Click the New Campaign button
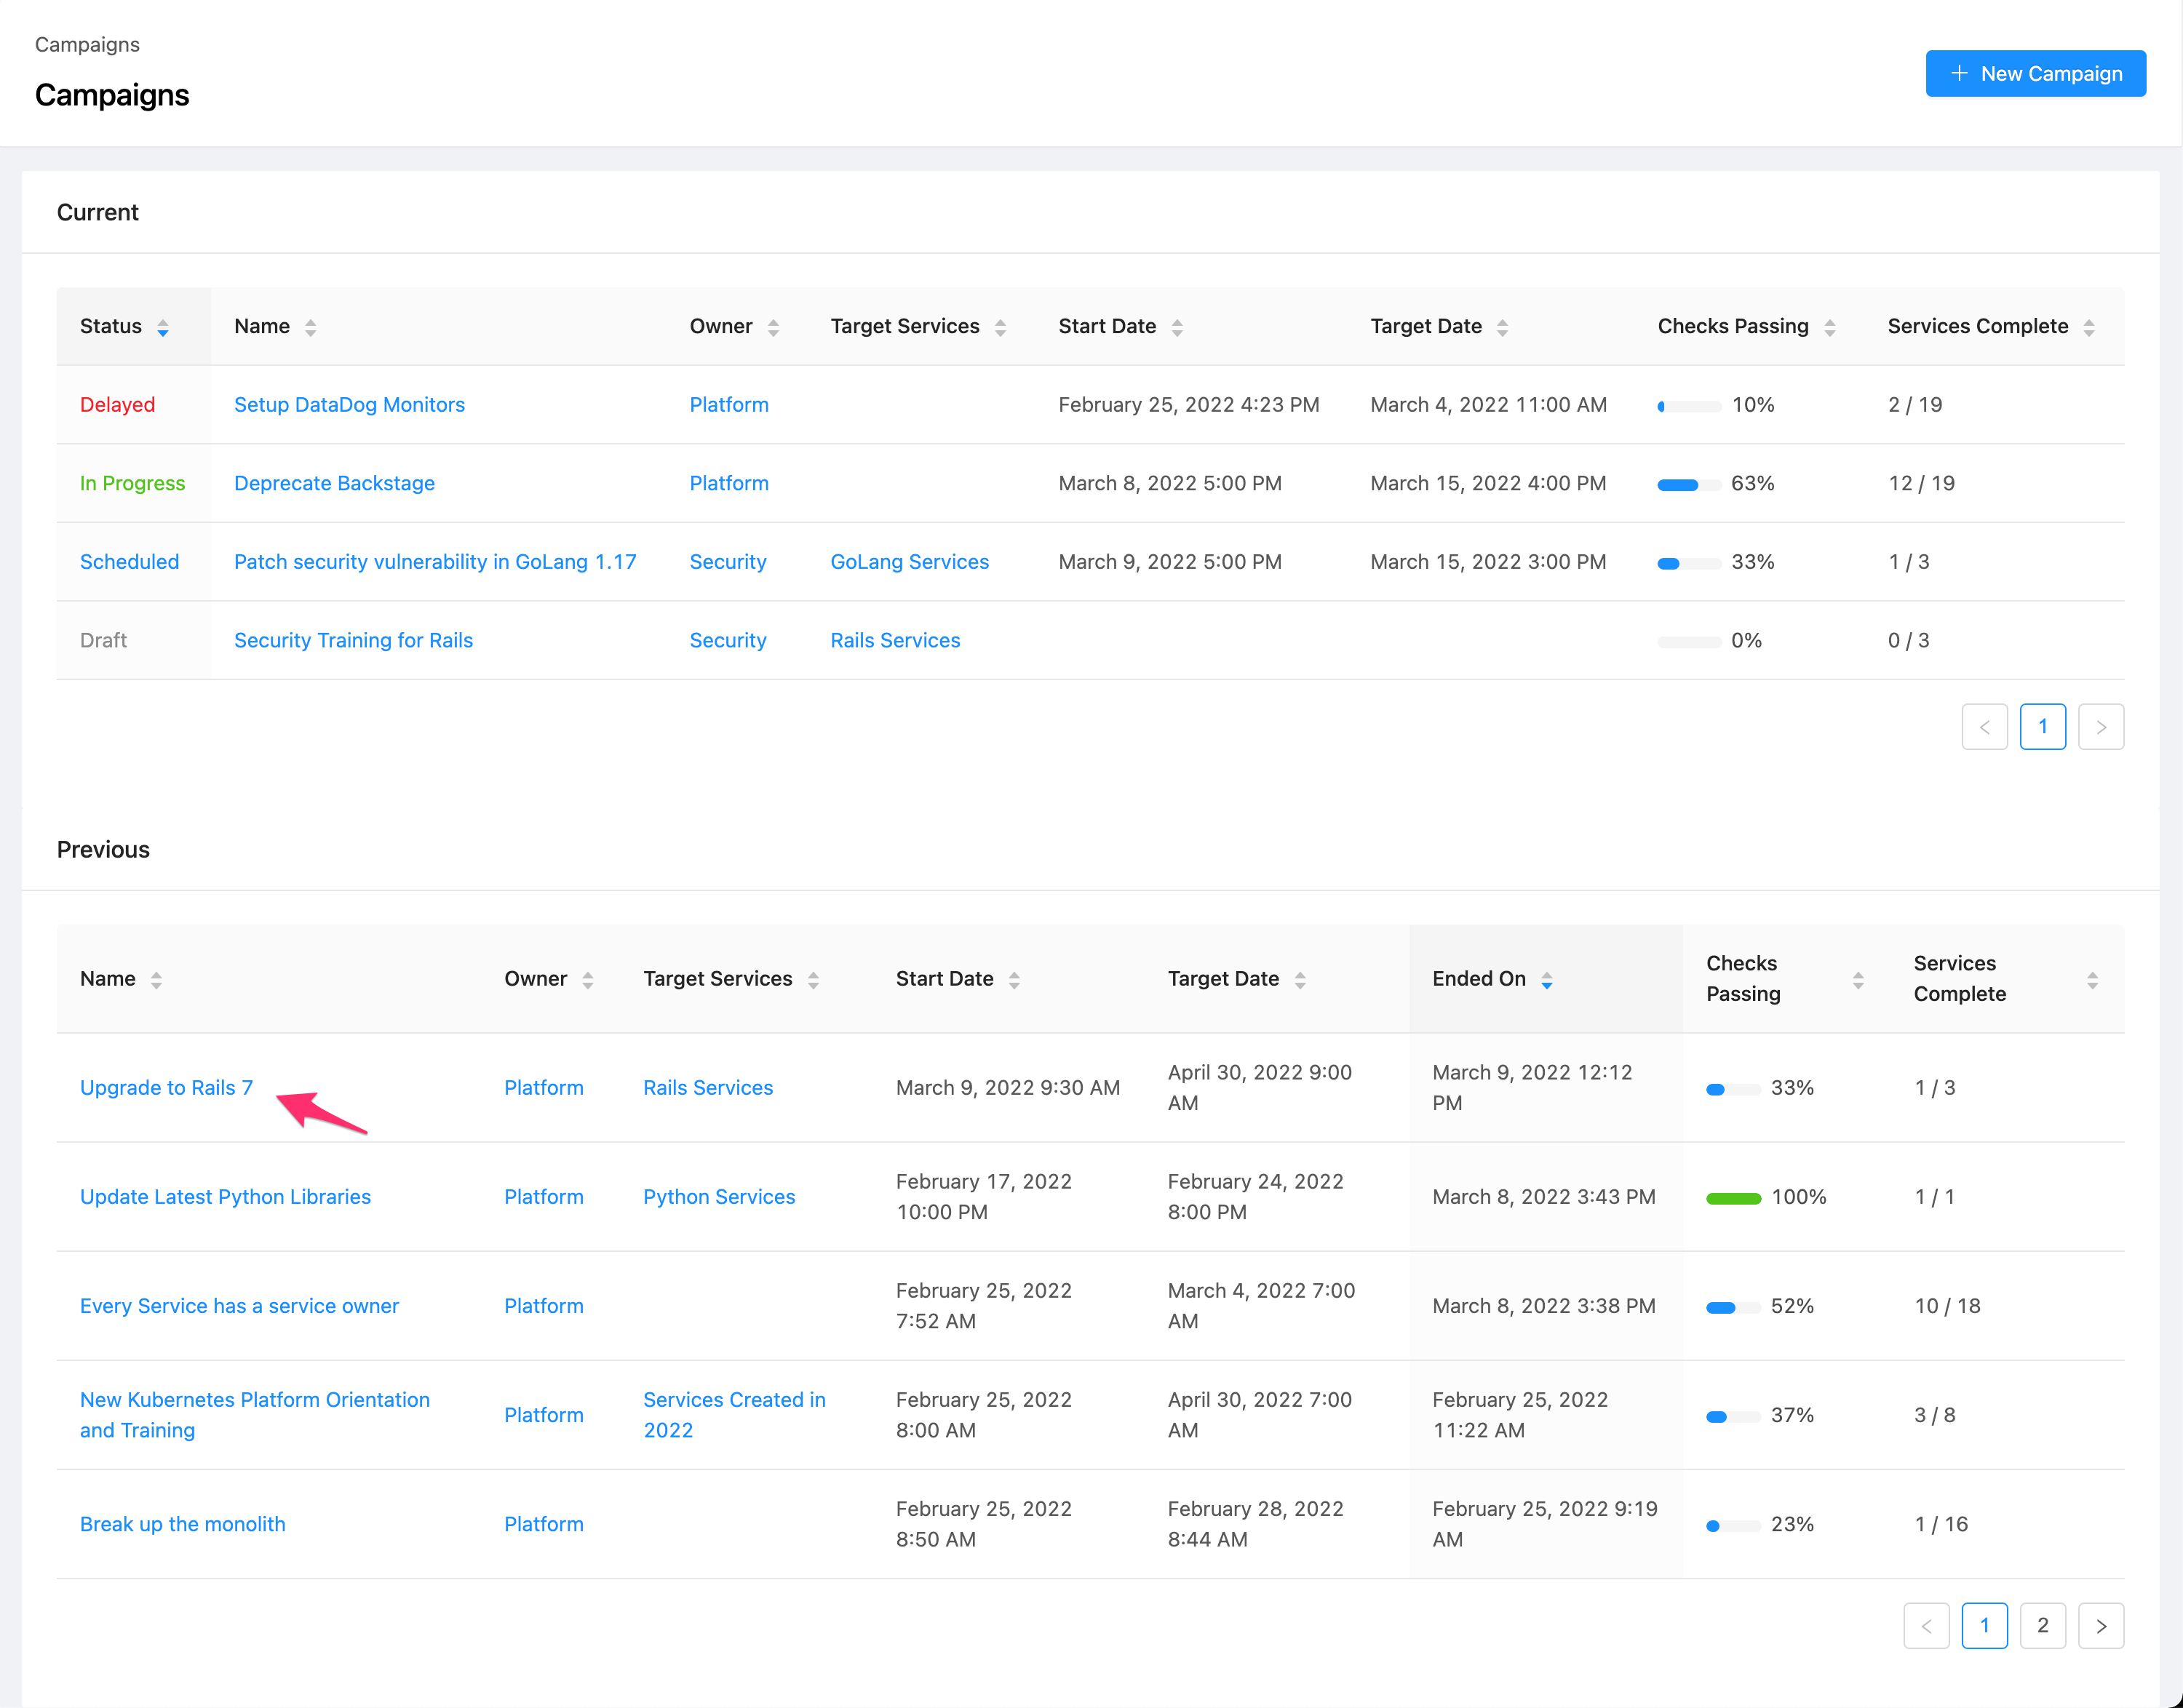 click(2035, 73)
